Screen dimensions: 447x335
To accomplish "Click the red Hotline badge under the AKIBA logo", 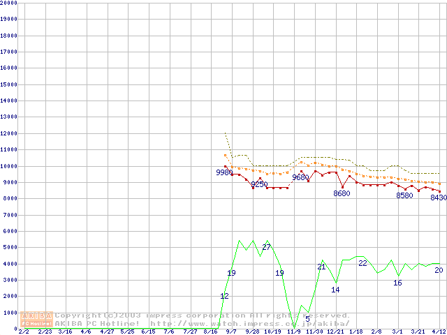I will pyautogui.click(x=36, y=323).
